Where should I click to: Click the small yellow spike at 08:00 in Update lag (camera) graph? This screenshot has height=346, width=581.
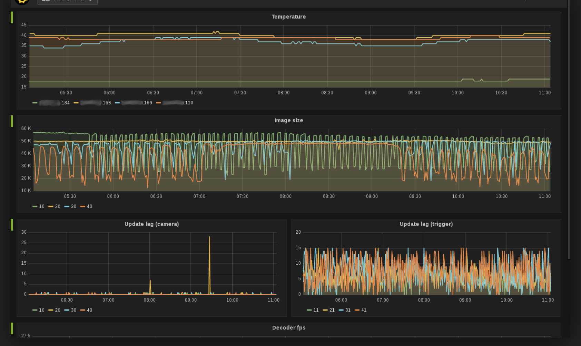coord(150,287)
